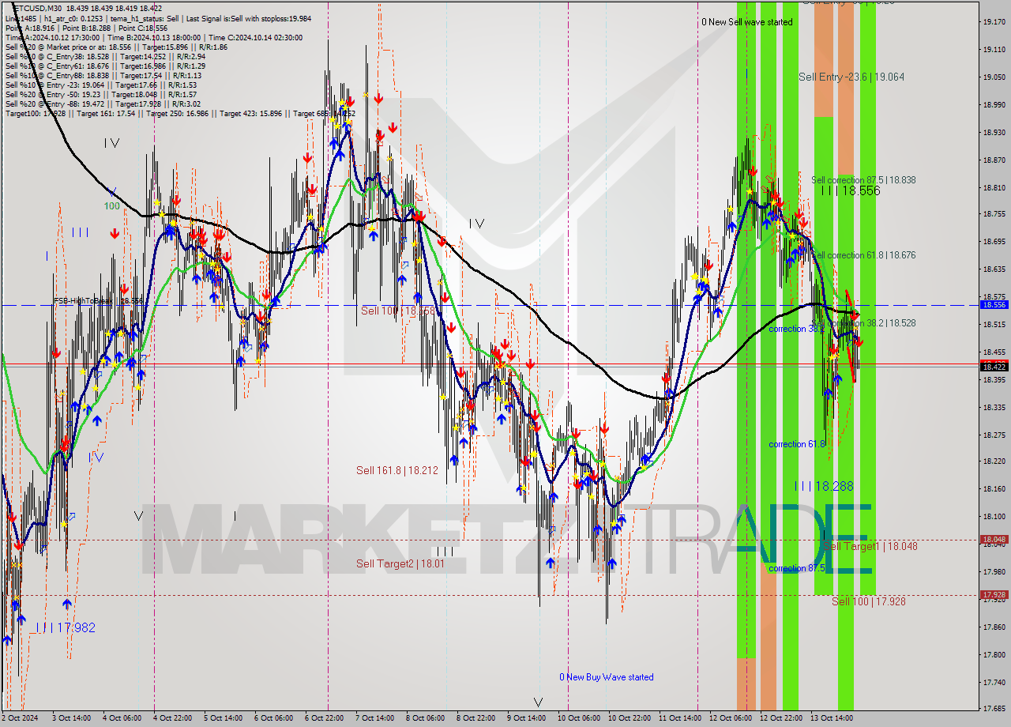Click the 17.740 price axis value
The width and height of the screenshot is (1011, 727).
[994, 681]
